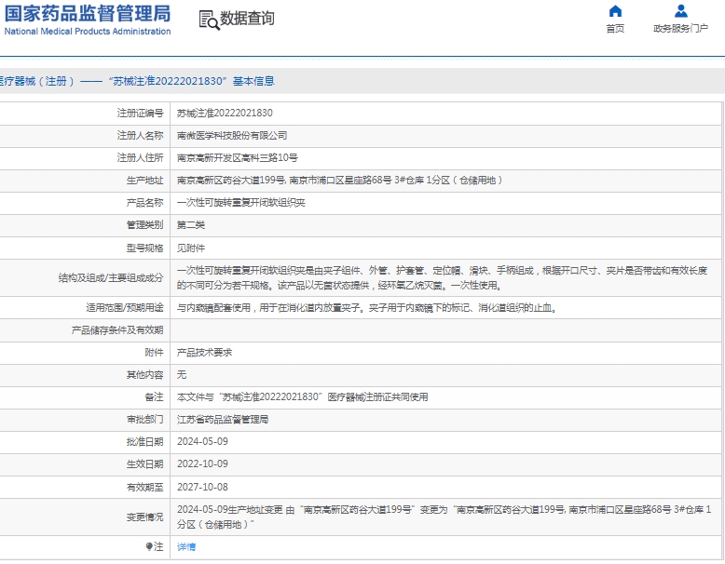Click the 结构及组成 description text
This screenshot has height=564, width=725.
tap(442, 278)
